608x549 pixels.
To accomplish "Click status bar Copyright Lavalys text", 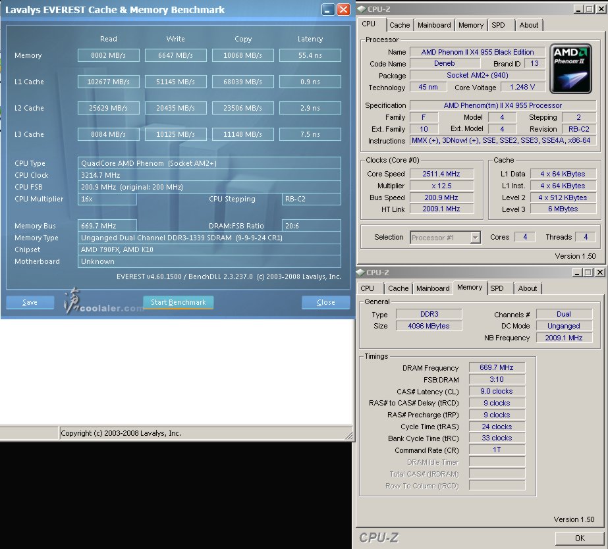I will (121, 433).
